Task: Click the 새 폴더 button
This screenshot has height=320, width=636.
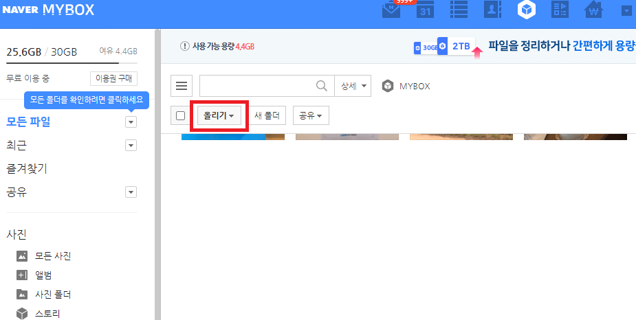Action: pos(267,116)
